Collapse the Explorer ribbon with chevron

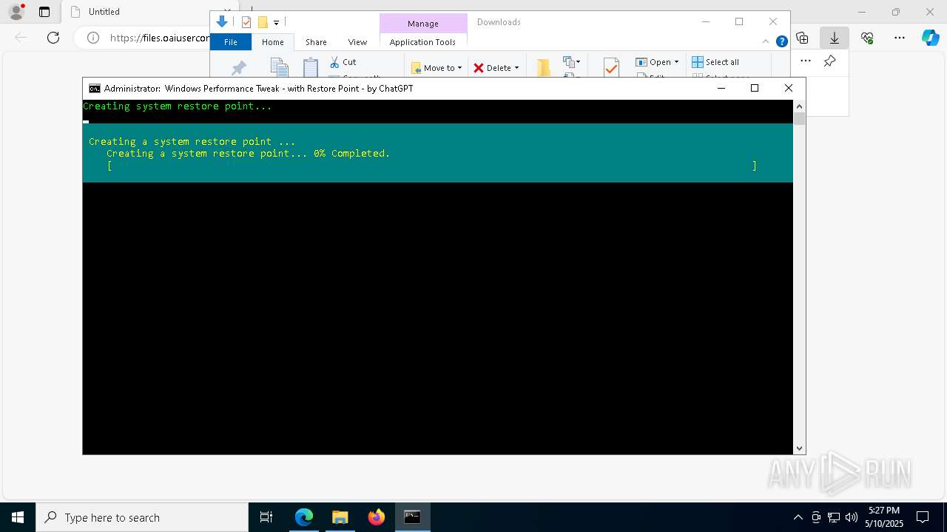766,41
